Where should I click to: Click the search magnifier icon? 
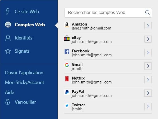[148, 13]
